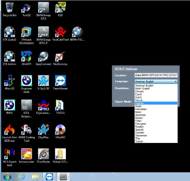Select Dutch in the language dropdown
This screenshot has height=181, width=190.
pyautogui.click(x=156, y=97)
